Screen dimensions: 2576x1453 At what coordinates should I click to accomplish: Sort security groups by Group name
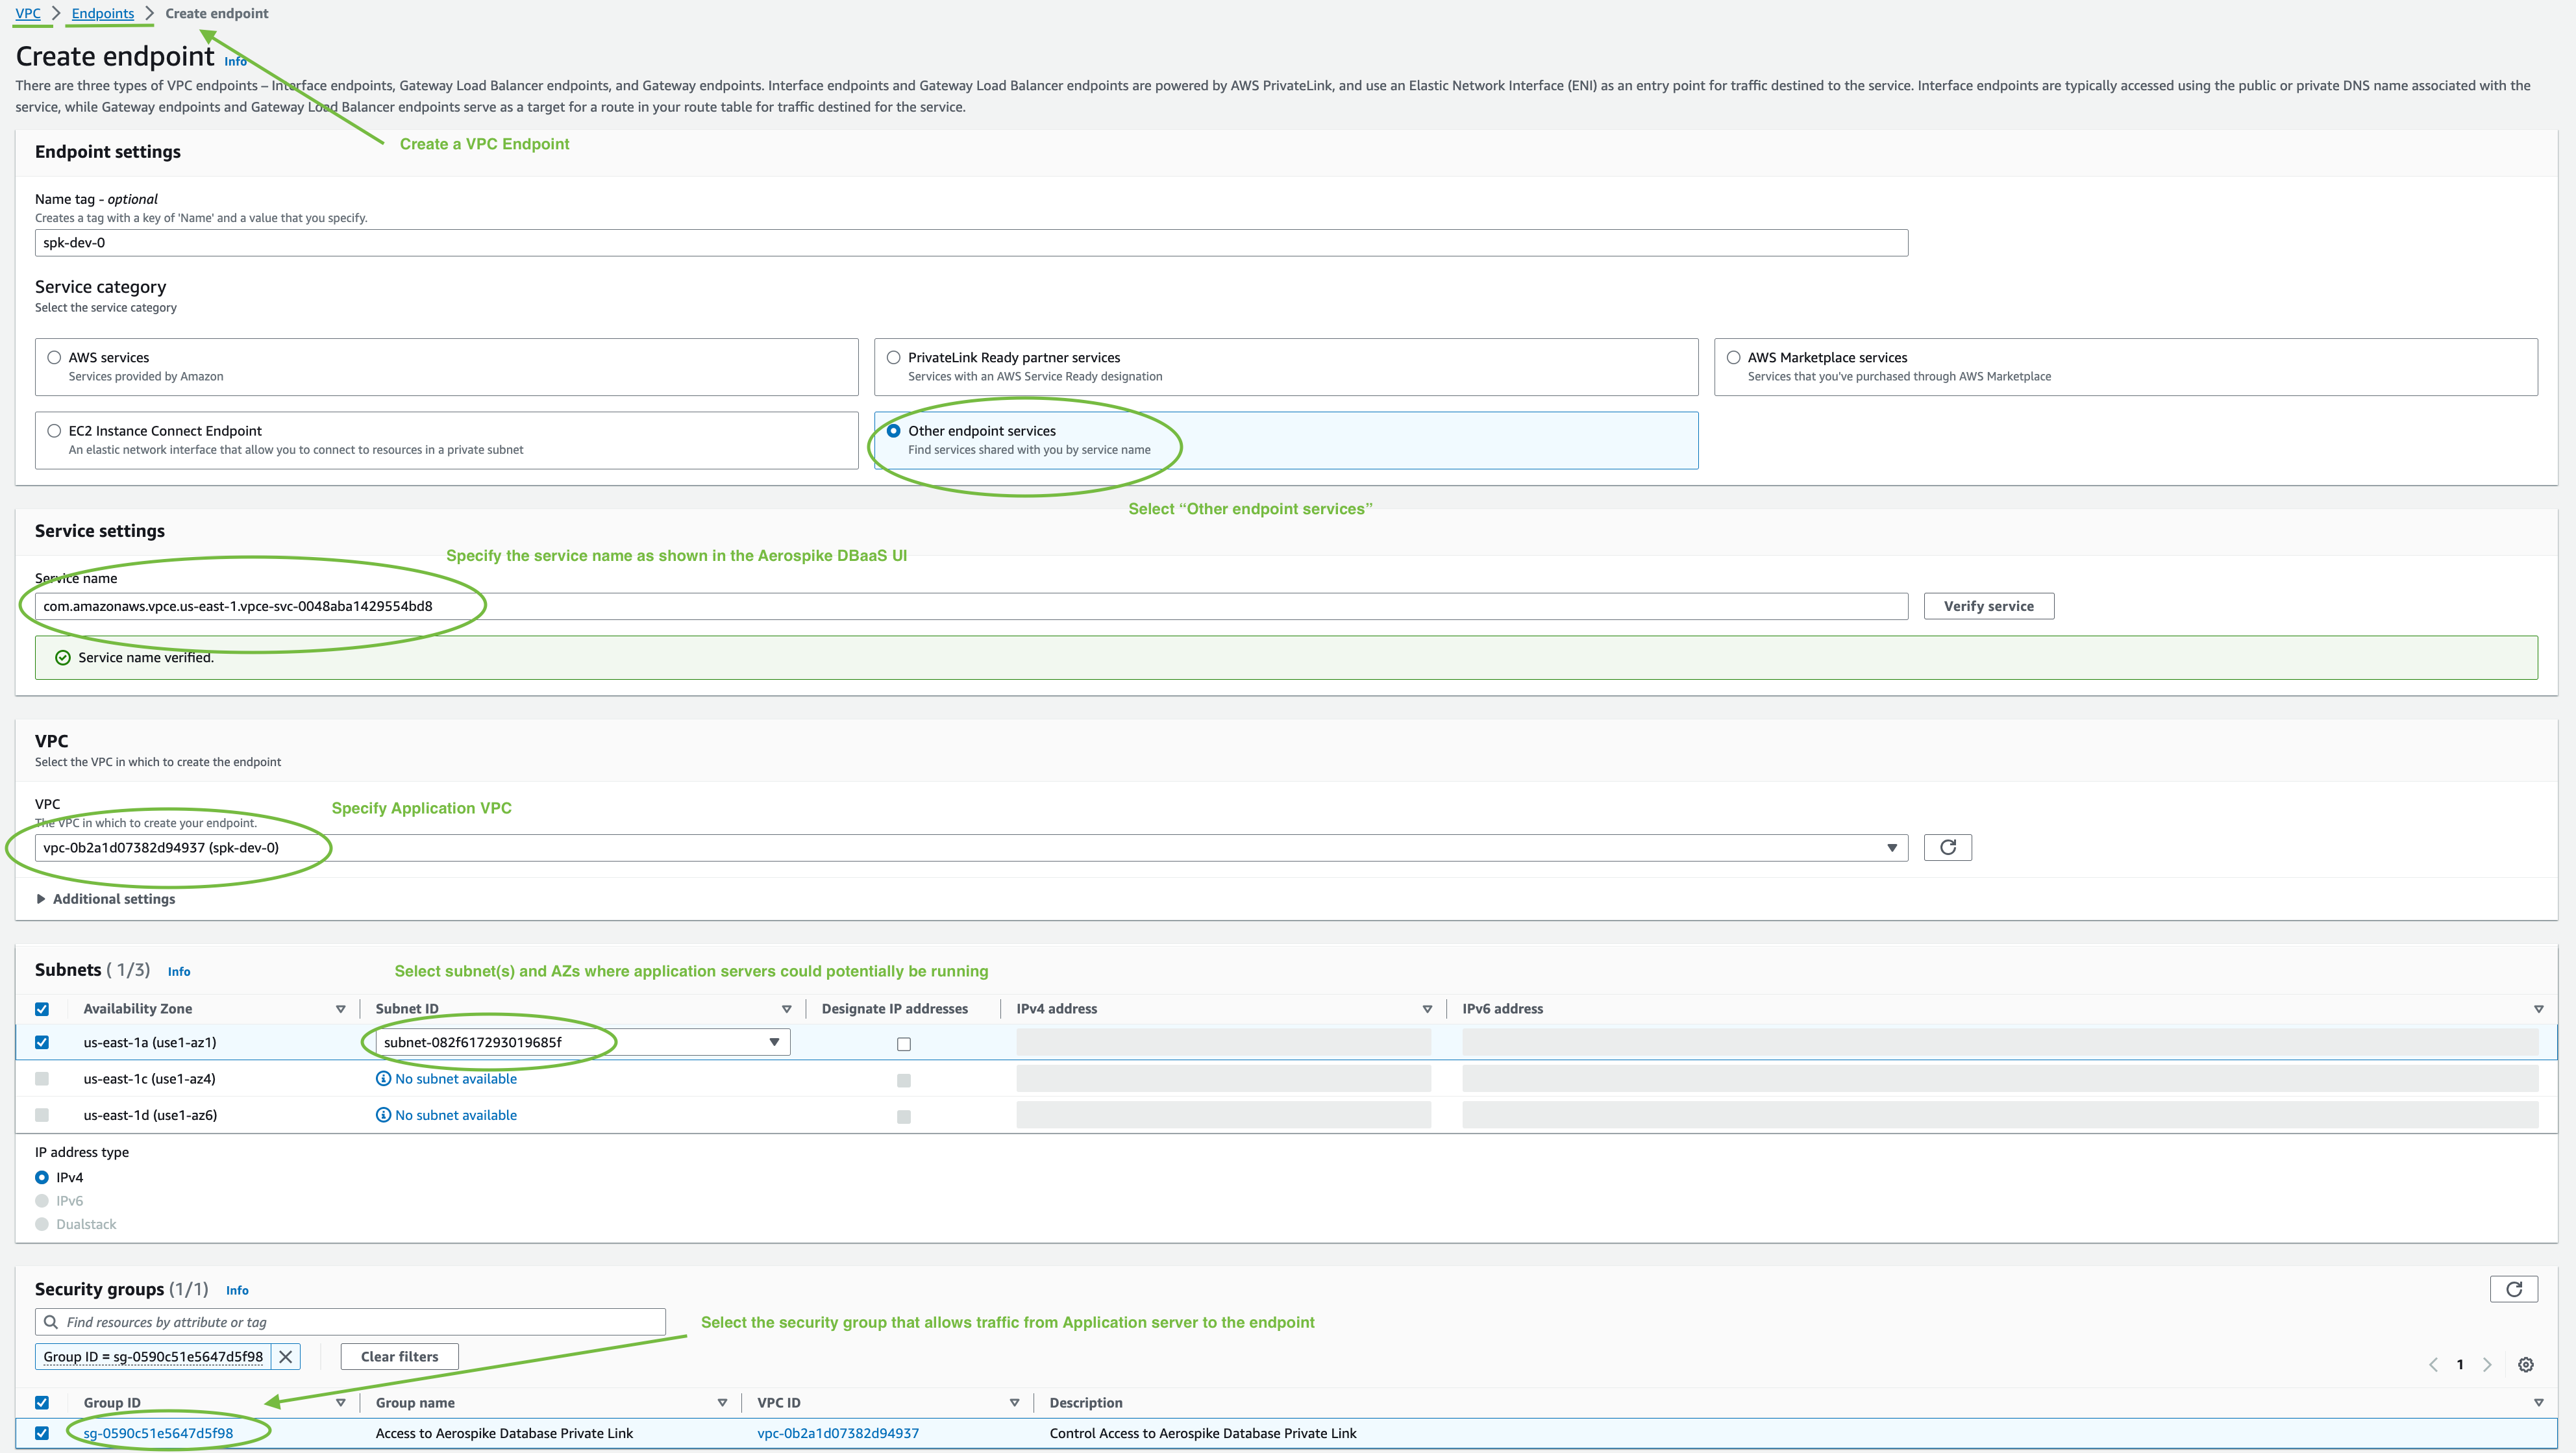tap(722, 1403)
